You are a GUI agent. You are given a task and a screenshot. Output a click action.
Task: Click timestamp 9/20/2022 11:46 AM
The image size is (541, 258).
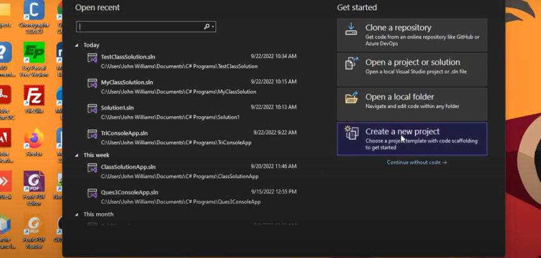click(x=273, y=166)
